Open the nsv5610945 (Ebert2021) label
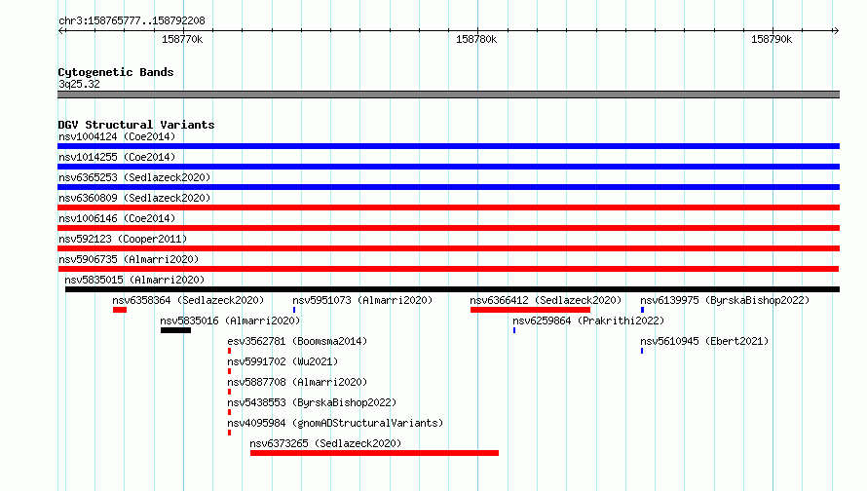Image resolution: width=867 pixels, height=491 pixels. [704, 341]
